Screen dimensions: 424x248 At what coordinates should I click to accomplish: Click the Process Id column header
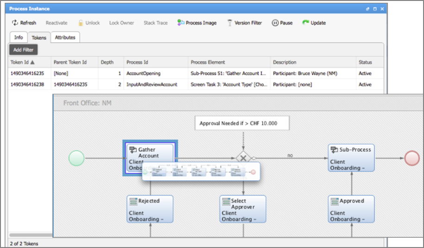pos(137,62)
